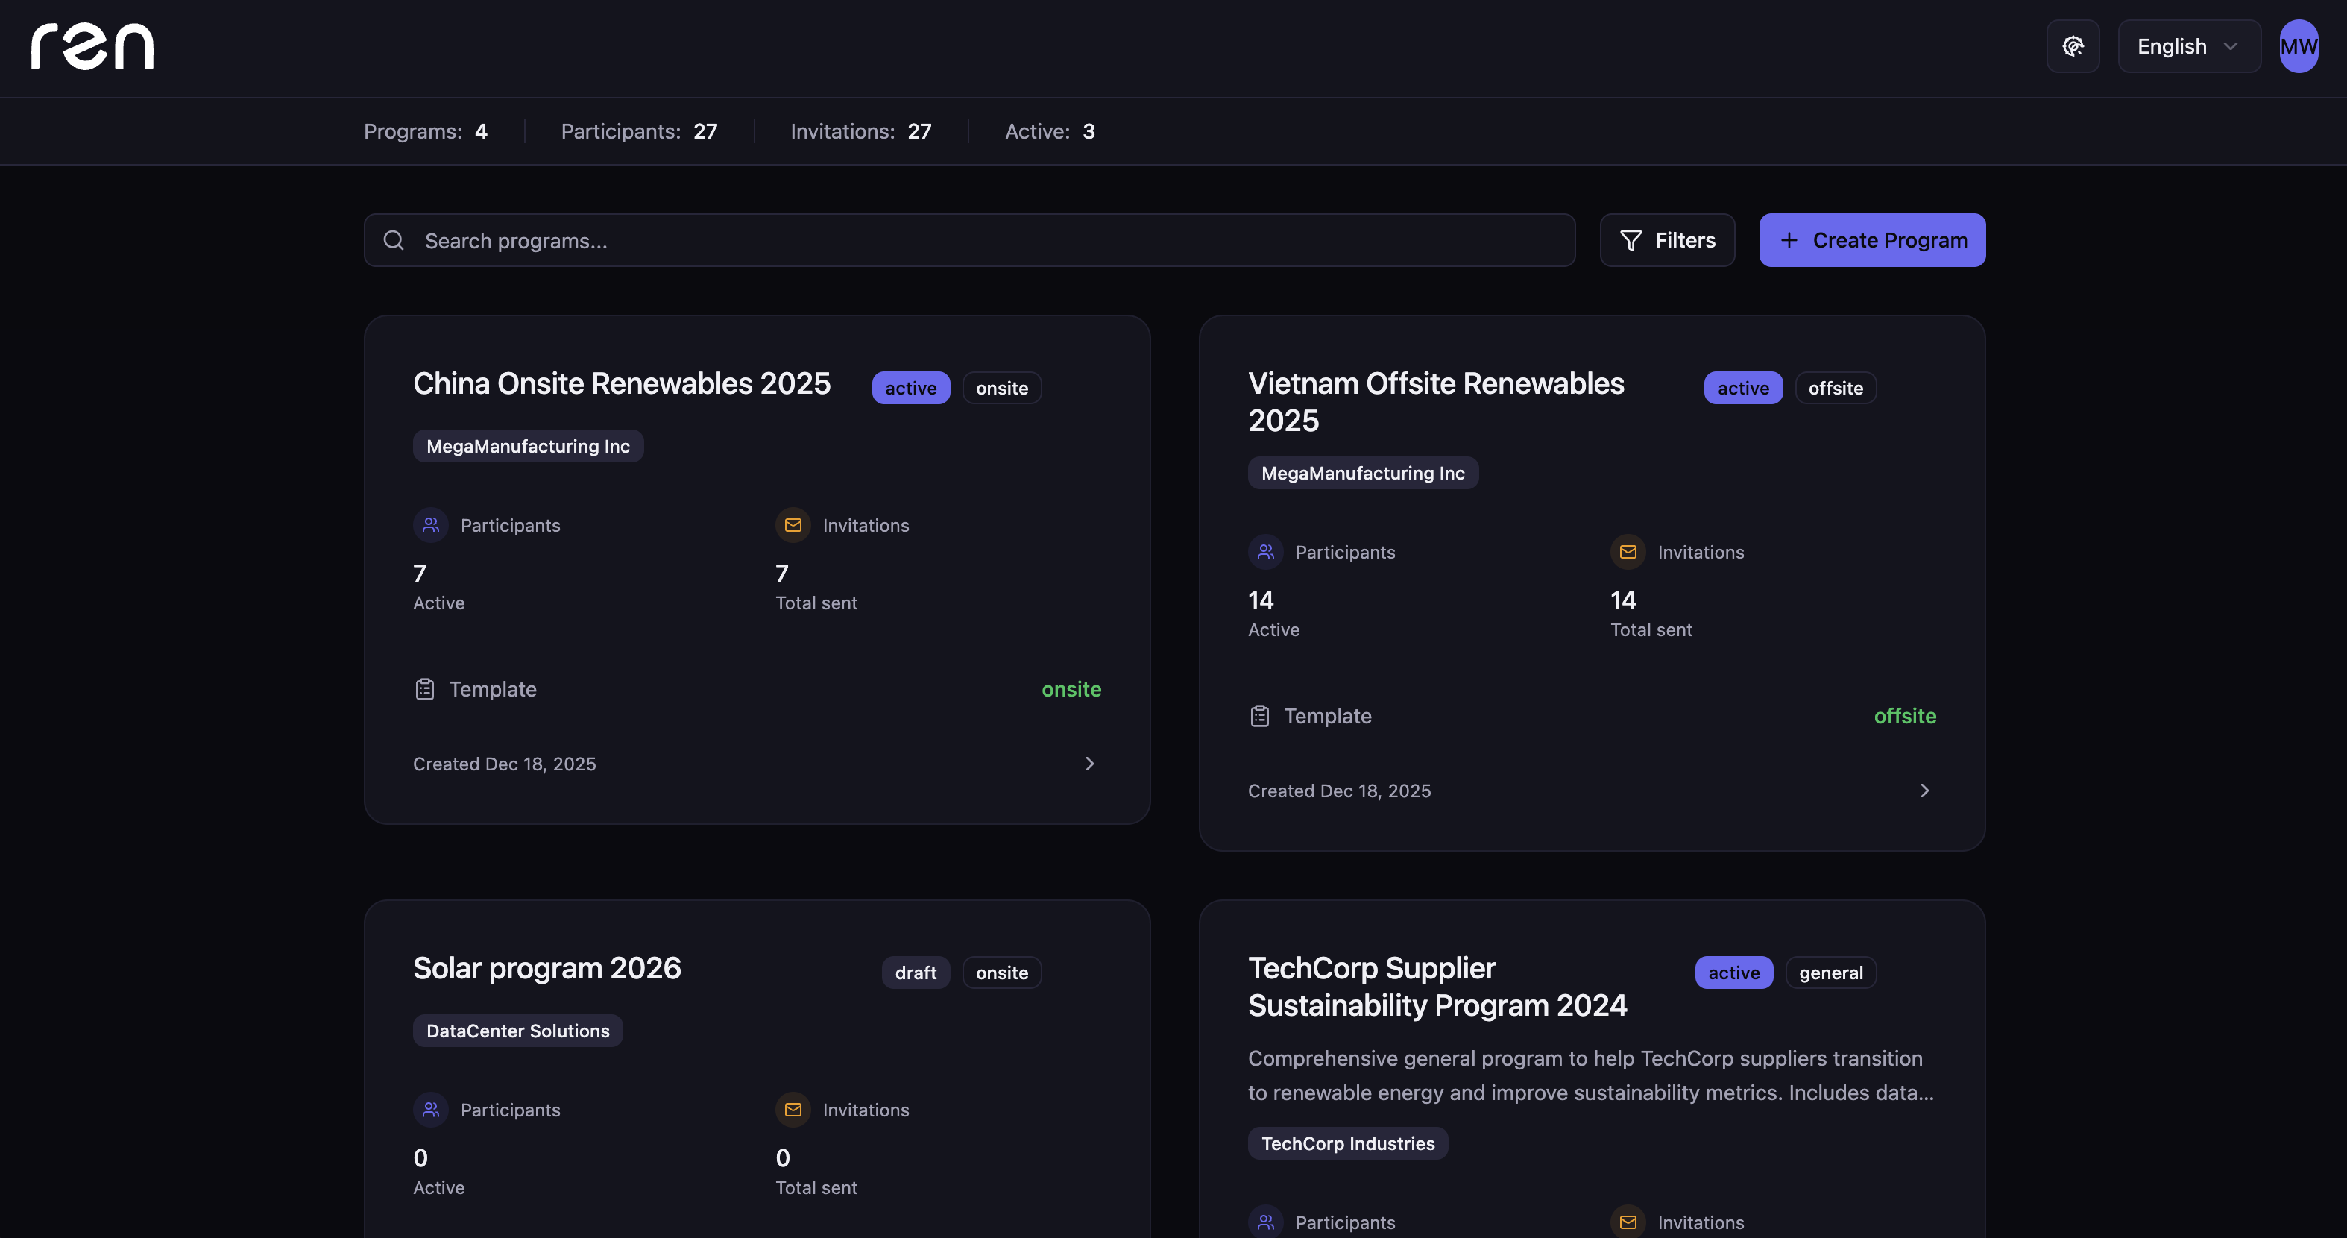Open the MW user avatar menu

click(2298, 46)
